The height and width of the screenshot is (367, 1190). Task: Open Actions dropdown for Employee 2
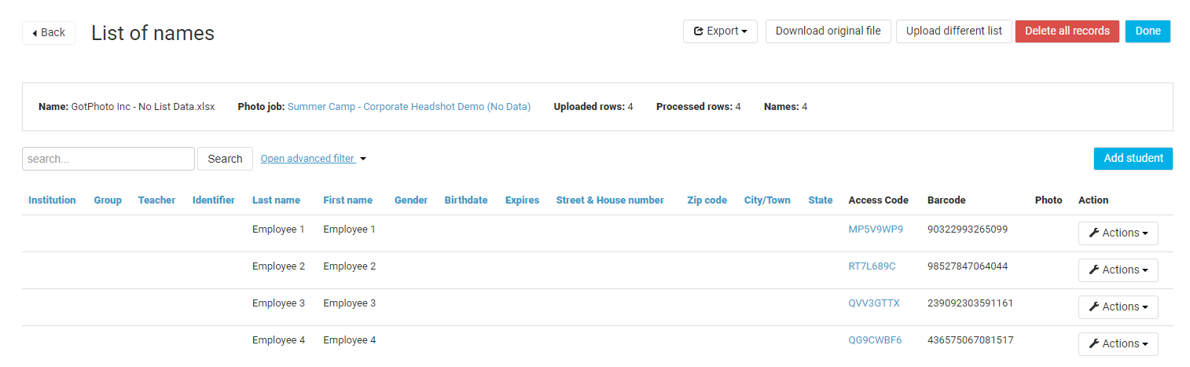point(1118,270)
